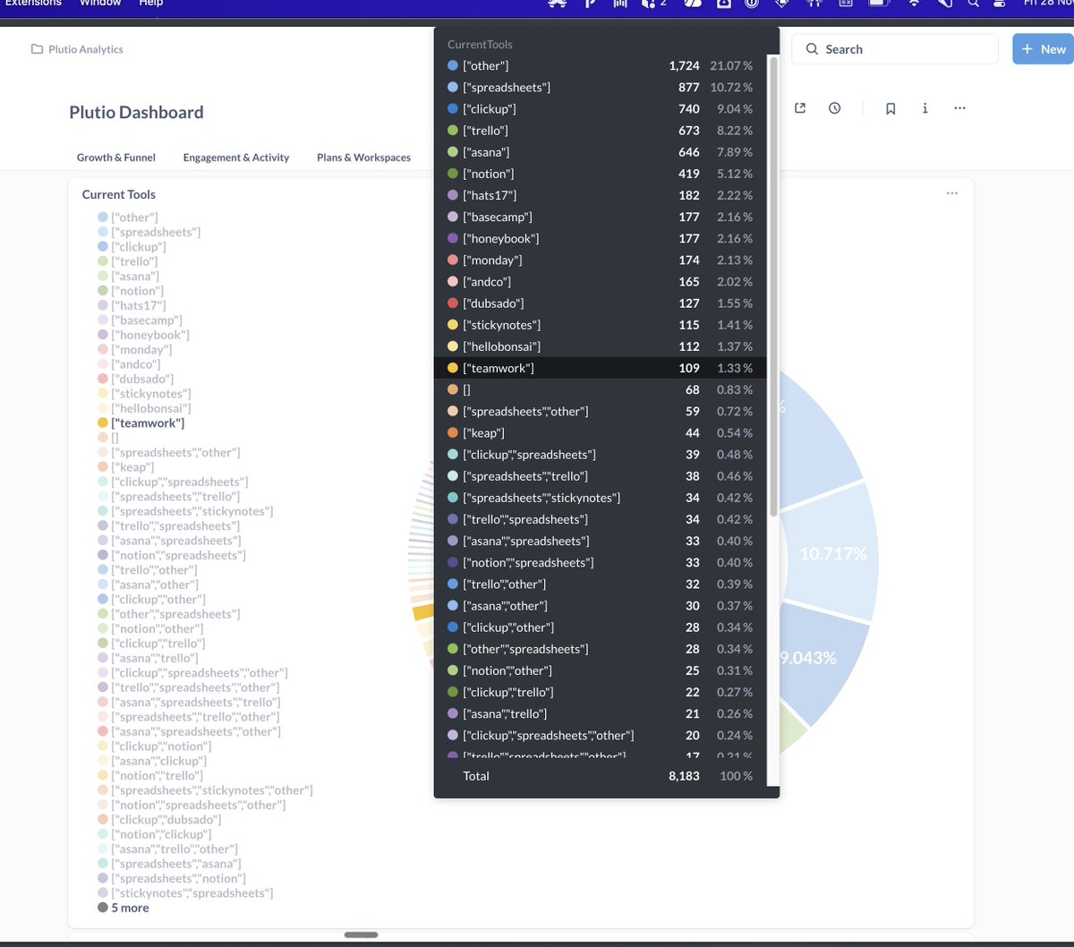Screen dimensions: 1074x947
Task: Select ["stickynotes"] legend label in card
Action: (151, 394)
